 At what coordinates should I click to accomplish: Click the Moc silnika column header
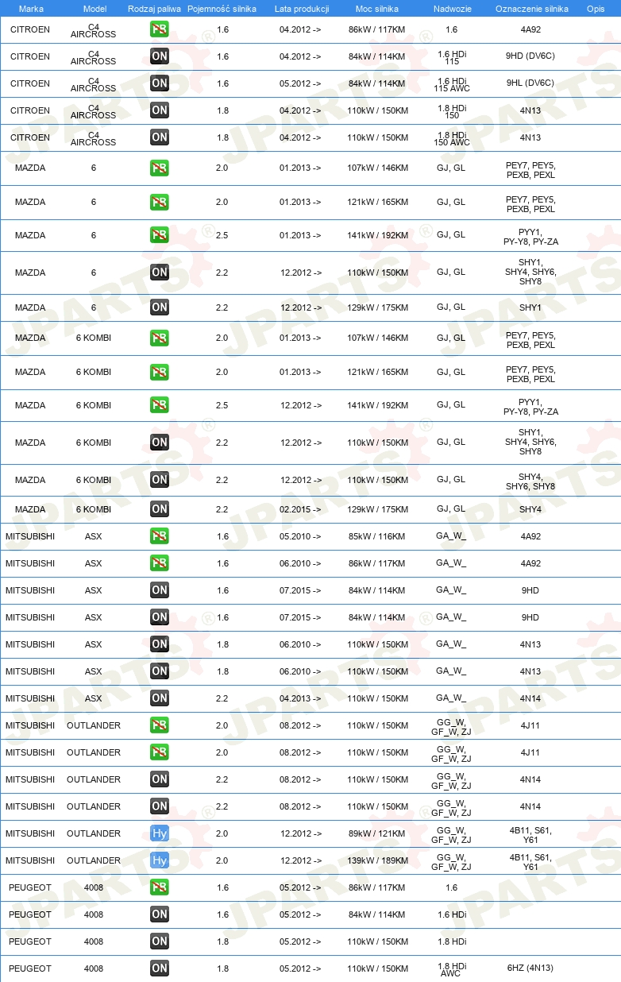point(377,8)
